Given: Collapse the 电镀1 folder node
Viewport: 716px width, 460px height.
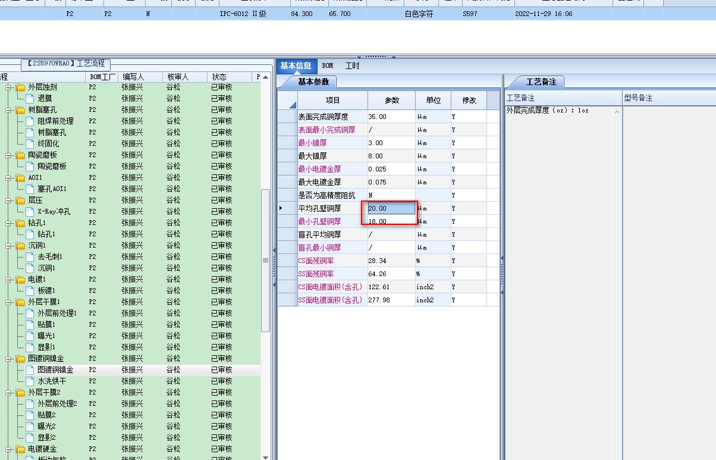Looking at the screenshot, I should [x=9, y=280].
